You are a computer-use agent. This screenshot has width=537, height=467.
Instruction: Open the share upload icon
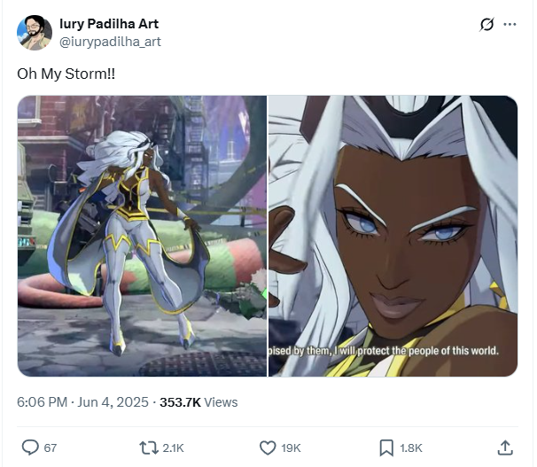[x=505, y=448]
